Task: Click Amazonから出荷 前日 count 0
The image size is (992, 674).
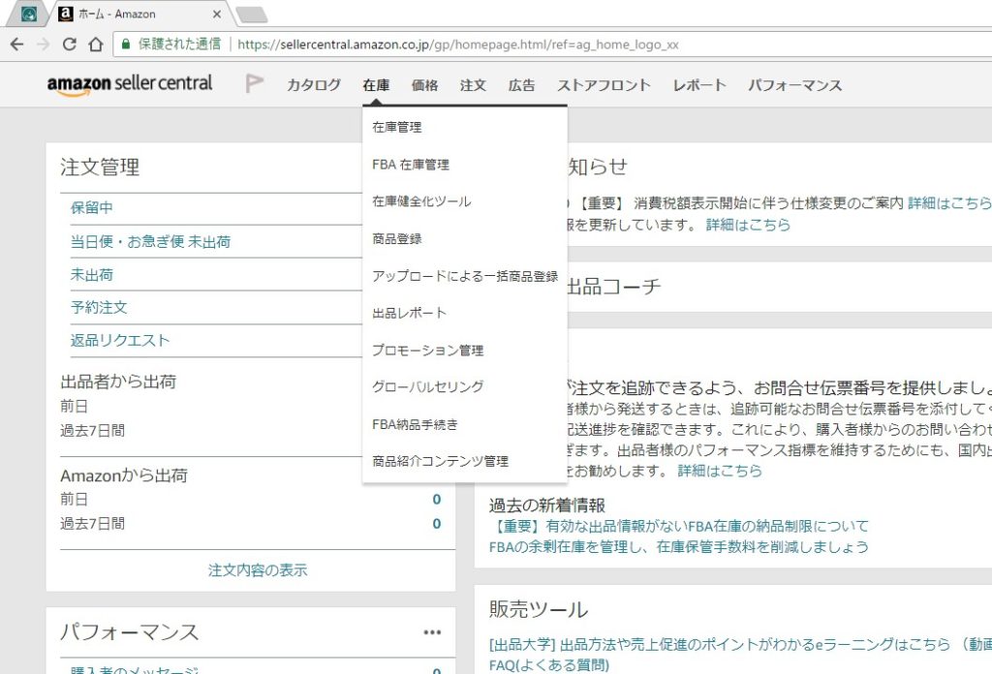Action: 437,500
